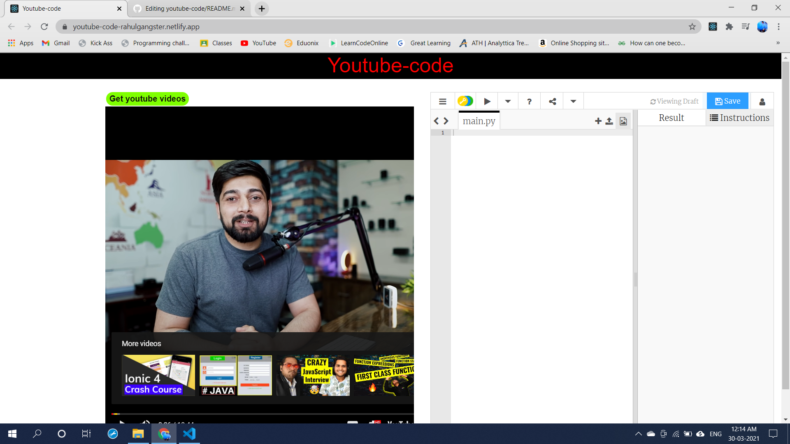Open the LearnCodeOnline bookmark
The image size is (790, 444).
point(358,43)
